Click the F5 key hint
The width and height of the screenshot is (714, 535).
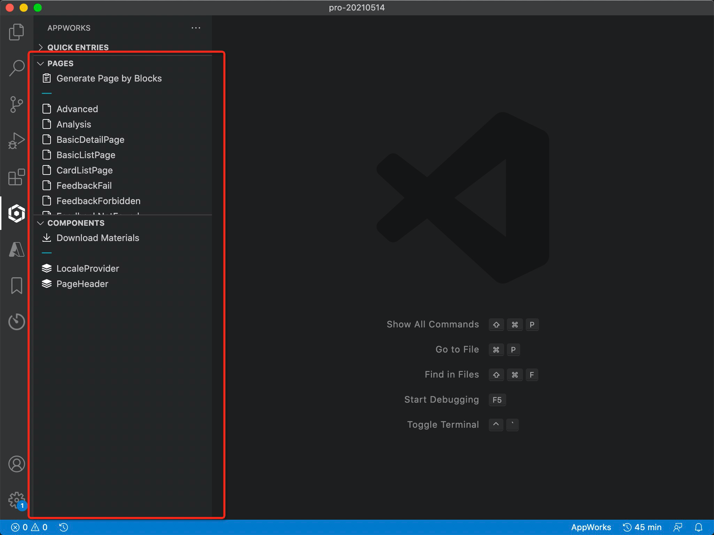[x=497, y=400]
